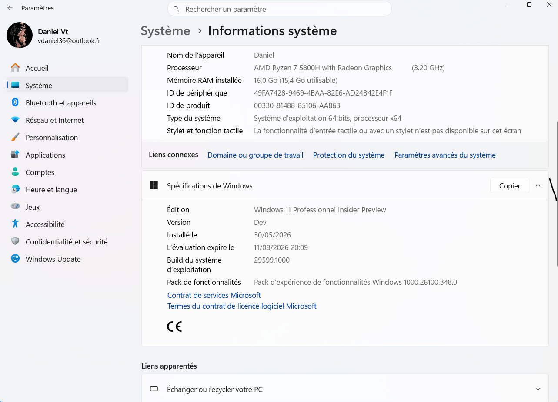Click the Heure et langue clock icon
The width and height of the screenshot is (558, 402).
tap(15, 189)
